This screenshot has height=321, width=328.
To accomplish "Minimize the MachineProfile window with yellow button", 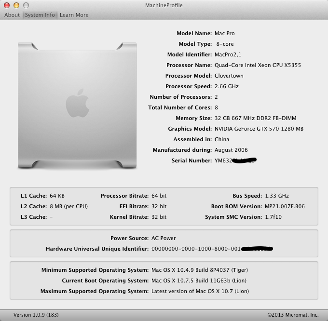I will 16,5.
